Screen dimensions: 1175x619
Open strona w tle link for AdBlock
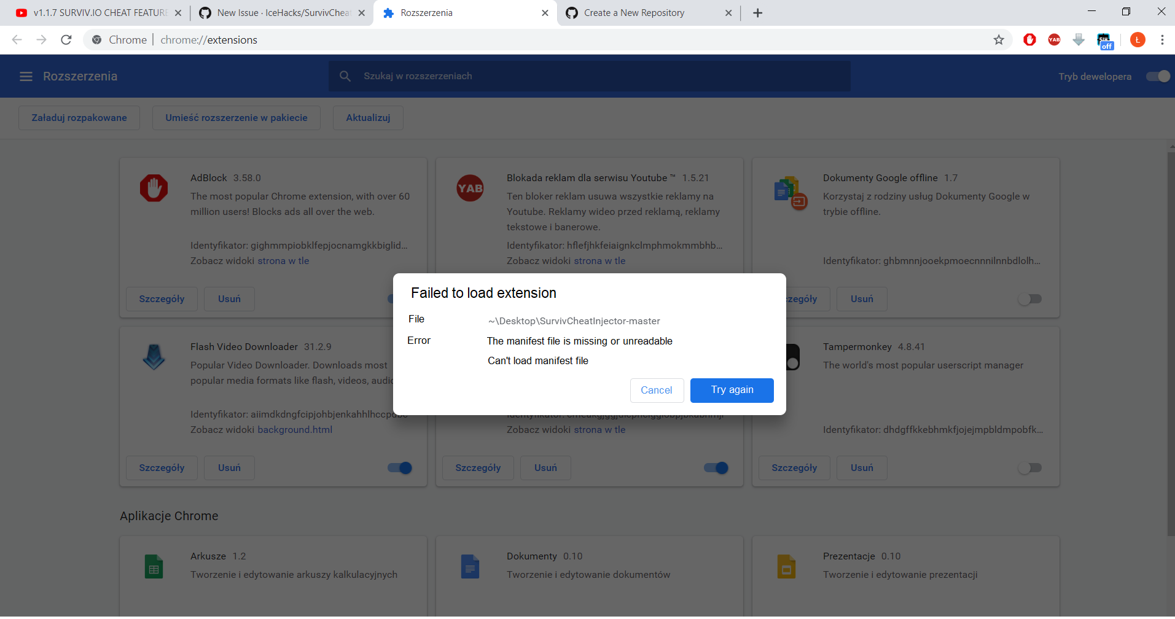pos(283,260)
